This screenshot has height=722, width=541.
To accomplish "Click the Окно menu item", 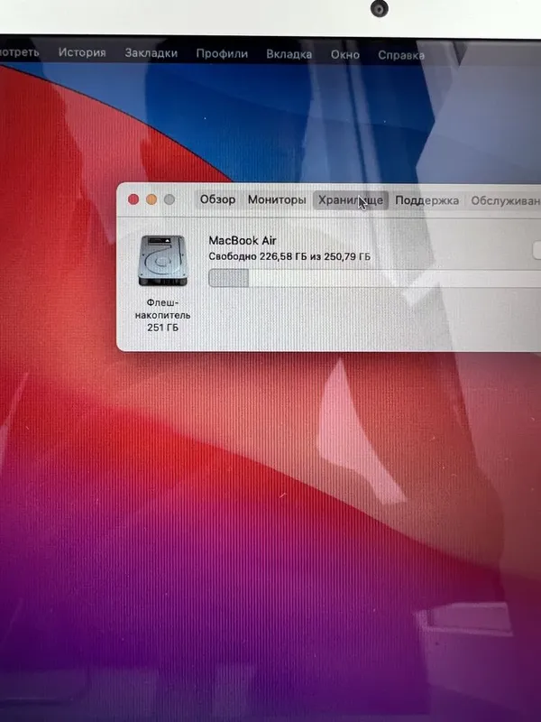I will [x=344, y=54].
